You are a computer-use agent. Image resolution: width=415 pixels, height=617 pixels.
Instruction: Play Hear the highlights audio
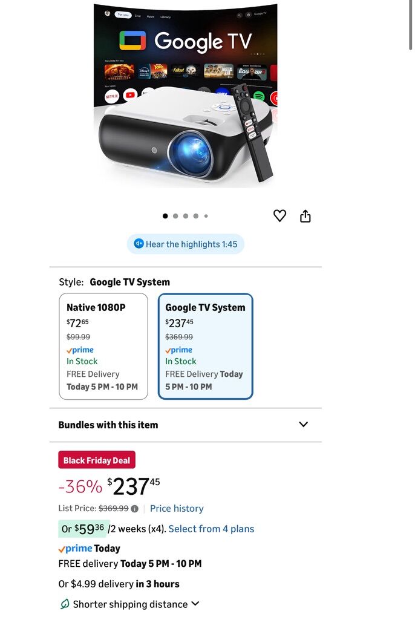click(x=186, y=244)
